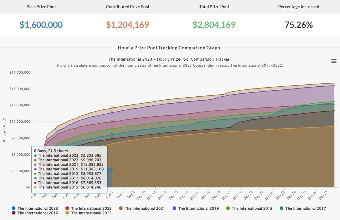Click tooltip row The International 2019: $11,382,109
Viewport: 340px width, 220px height.
(x=69, y=169)
